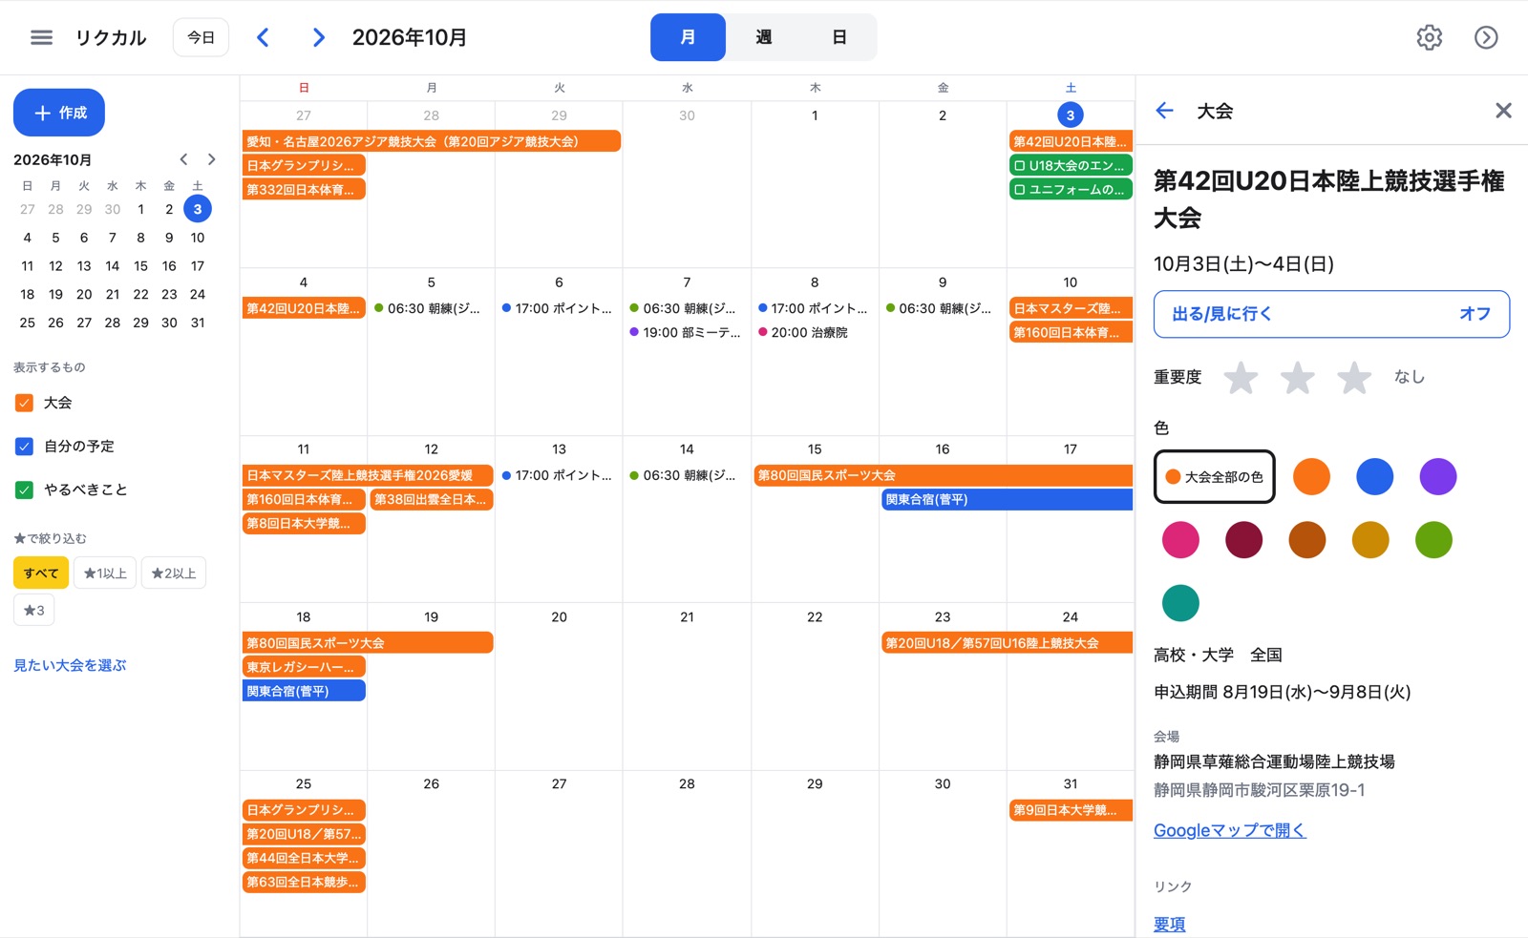Go to next month with right arrow in header
Image resolution: width=1528 pixels, height=938 pixels.
(x=319, y=37)
